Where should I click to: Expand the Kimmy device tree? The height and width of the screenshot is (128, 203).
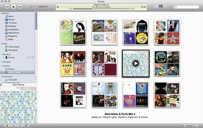tap(3, 57)
